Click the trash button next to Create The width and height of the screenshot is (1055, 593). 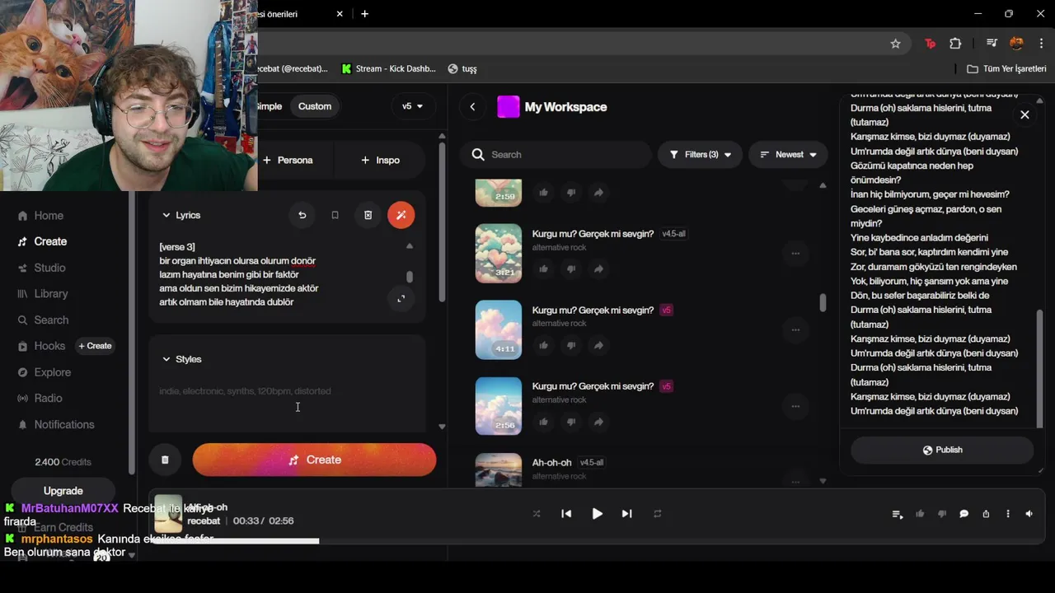pos(165,460)
